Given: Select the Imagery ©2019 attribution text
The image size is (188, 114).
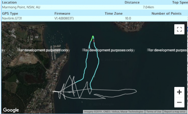Looking at the screenshot, I should pos(114,112).
